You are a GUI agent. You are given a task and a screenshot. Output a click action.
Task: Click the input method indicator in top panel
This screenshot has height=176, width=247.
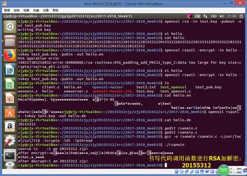[190, 16]
